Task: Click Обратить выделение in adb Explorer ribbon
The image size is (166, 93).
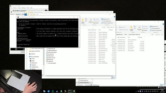Action: point(107,23)
